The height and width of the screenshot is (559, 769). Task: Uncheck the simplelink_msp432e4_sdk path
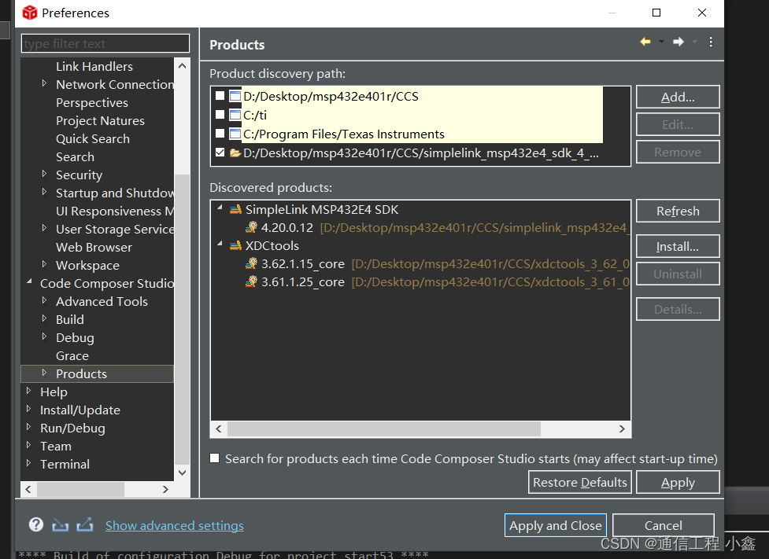click(x=221, y=152)
